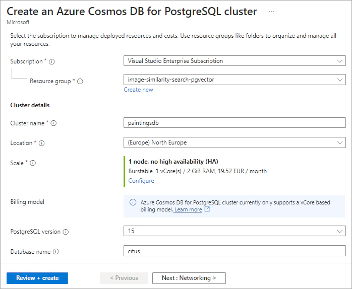Click the Location info icon

click(x=41, y=143)
